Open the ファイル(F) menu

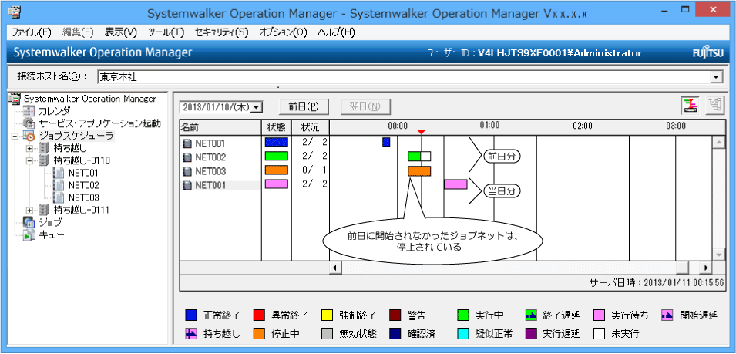(x=32, y=32)
